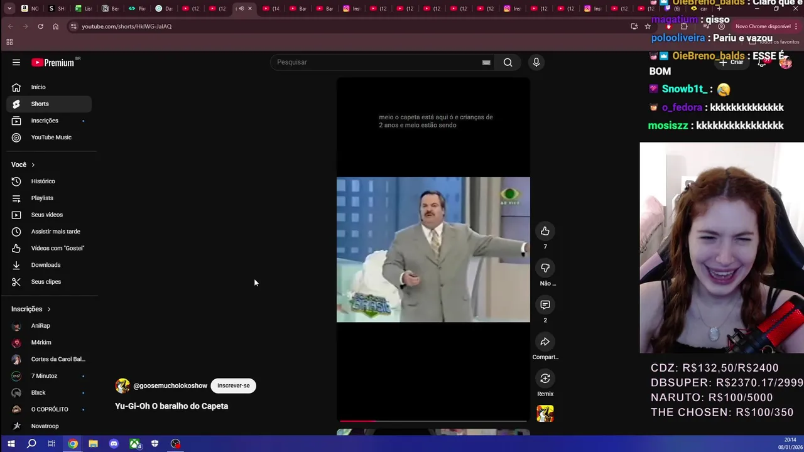Seek on the short's red progress bar
Viewport: 804px width, 452px height.
pyautogui.click(x=433, y=421)
